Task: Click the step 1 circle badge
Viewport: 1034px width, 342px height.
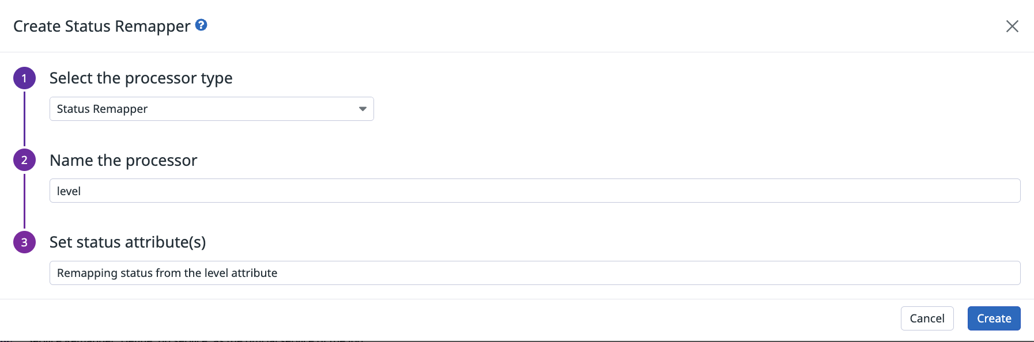Action: click(24, 78)
